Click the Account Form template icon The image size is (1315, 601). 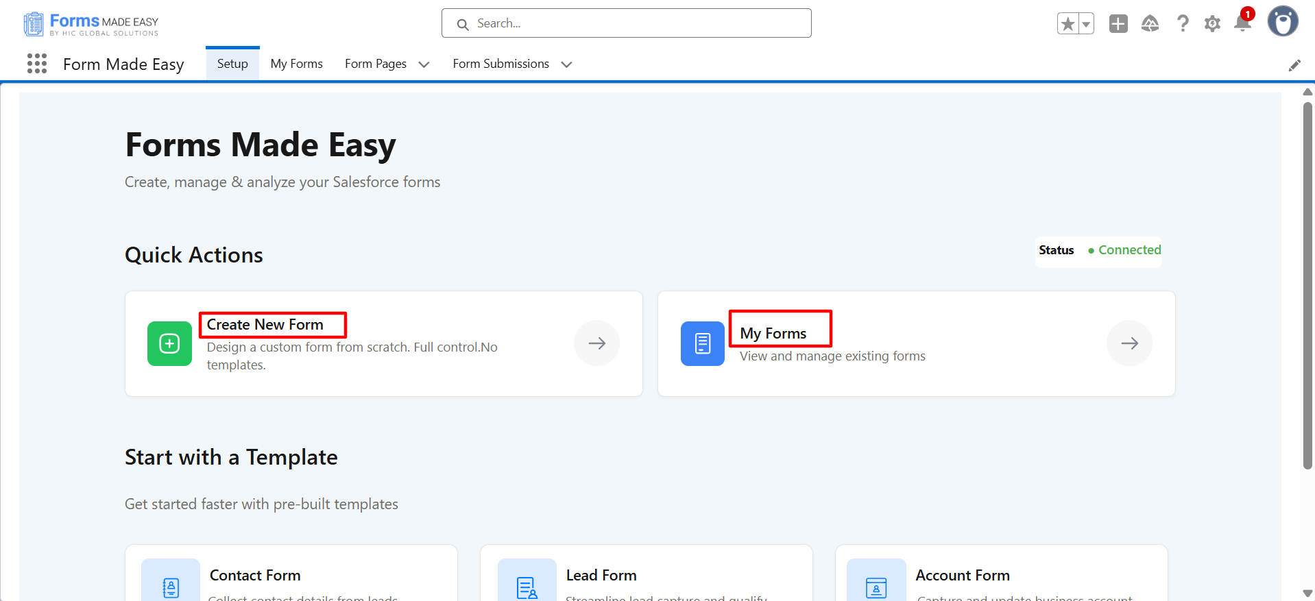coord(876,581)
